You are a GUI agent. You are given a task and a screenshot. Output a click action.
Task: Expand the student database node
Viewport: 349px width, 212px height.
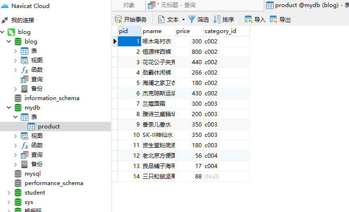click(9, 193)
